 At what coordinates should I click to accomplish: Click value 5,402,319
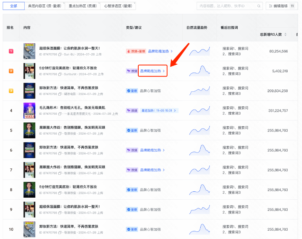click(280, 71)
